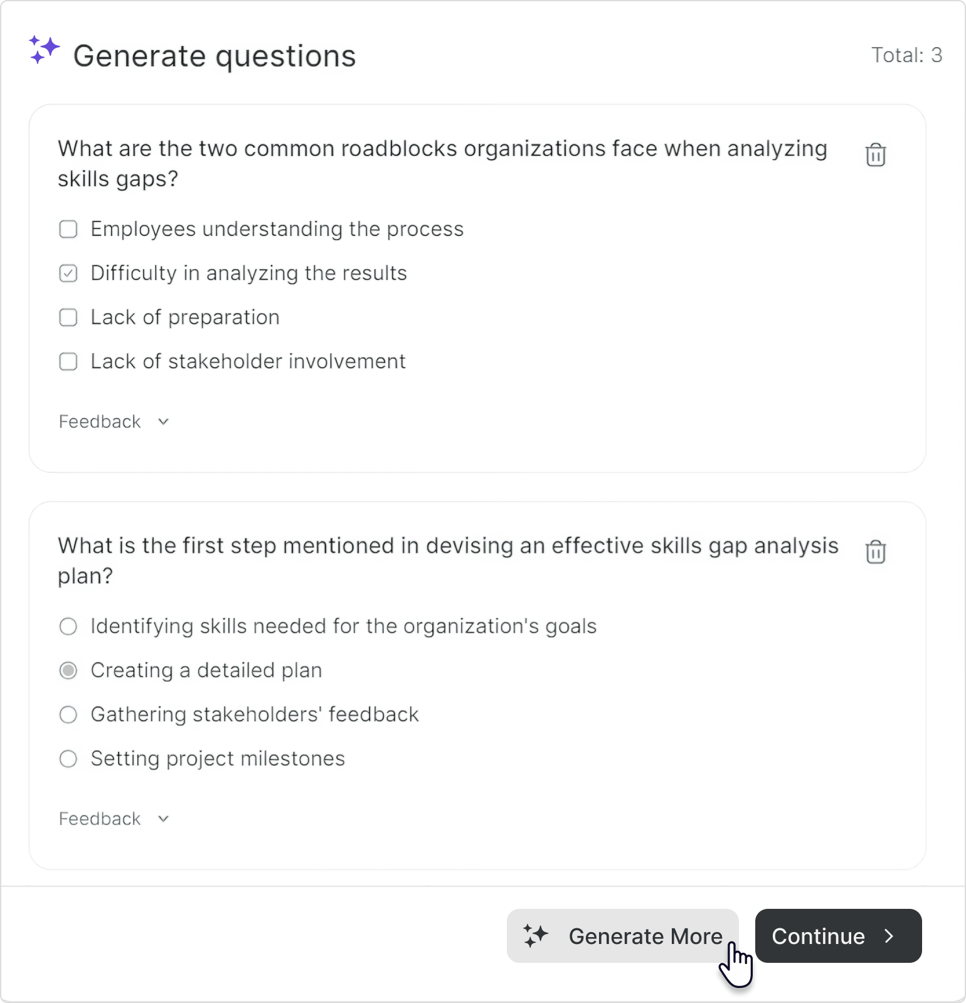Click the Creating a detailed plan radio button
Image resolution: width=966 pixels, height=1003 pixels.
click(x=68, y=670)
